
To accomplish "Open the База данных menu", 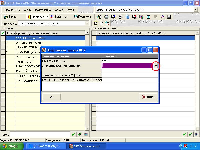I will point(12,10).
